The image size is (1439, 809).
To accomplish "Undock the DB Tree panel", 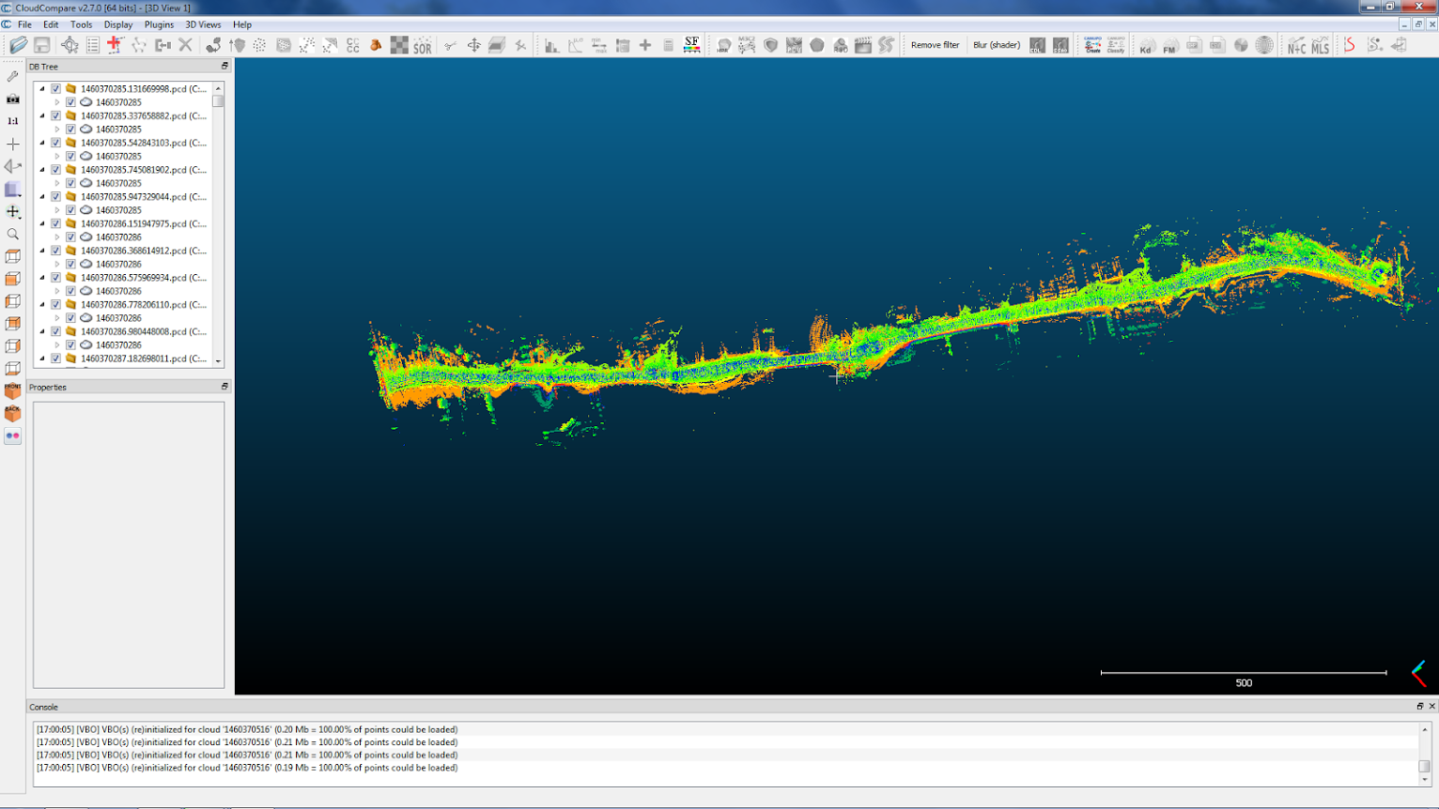I will coord(224,67).
